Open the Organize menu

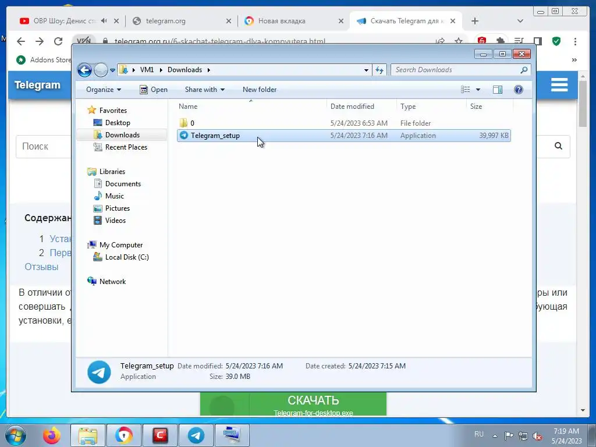(104, 90)
